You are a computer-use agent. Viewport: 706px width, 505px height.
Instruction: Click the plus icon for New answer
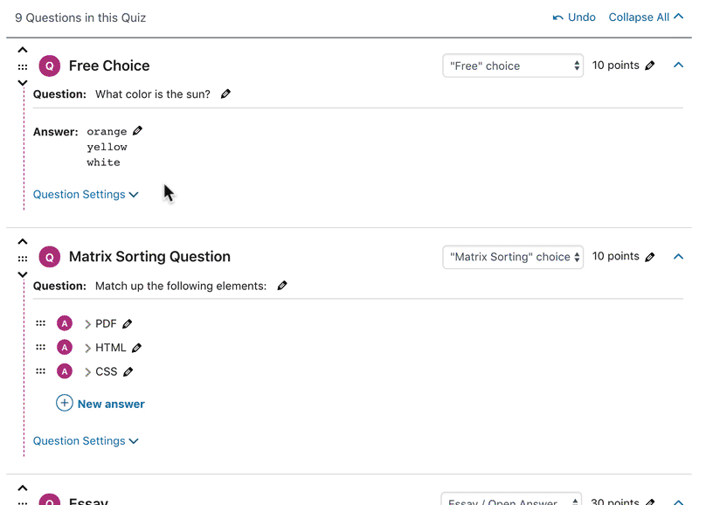point(65,403)
